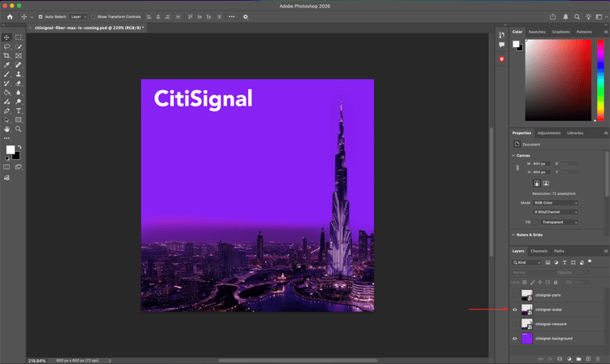Select the Move tool
This screenshot has height=364, width=610.
click(x=7, y=37)
